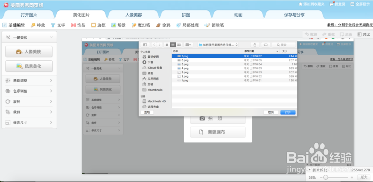This screenshot has width=373, height=182.
Task: Expand 修改尺寸 in the main left sidebar
Action: (29, 123)
